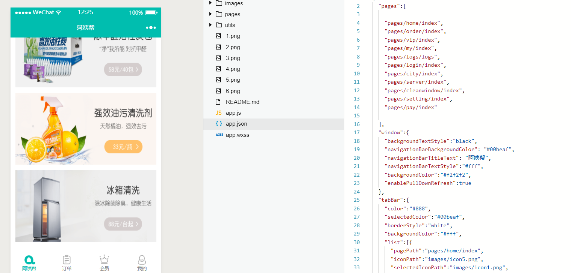Open the app.wxss file
Screen dimensions: 571x273
pyautogui.click(x=238, y=135)
